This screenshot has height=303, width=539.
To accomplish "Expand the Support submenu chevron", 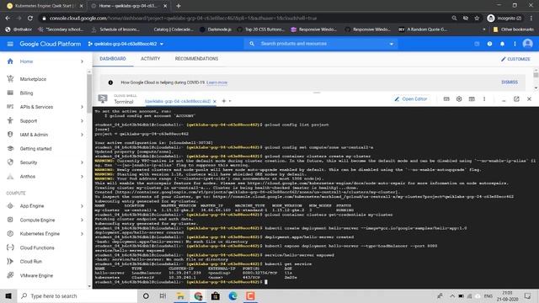I will 82,121.
